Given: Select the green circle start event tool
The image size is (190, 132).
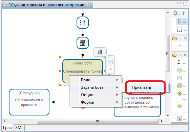Looking at the screenshot, I should click(180, 70).
